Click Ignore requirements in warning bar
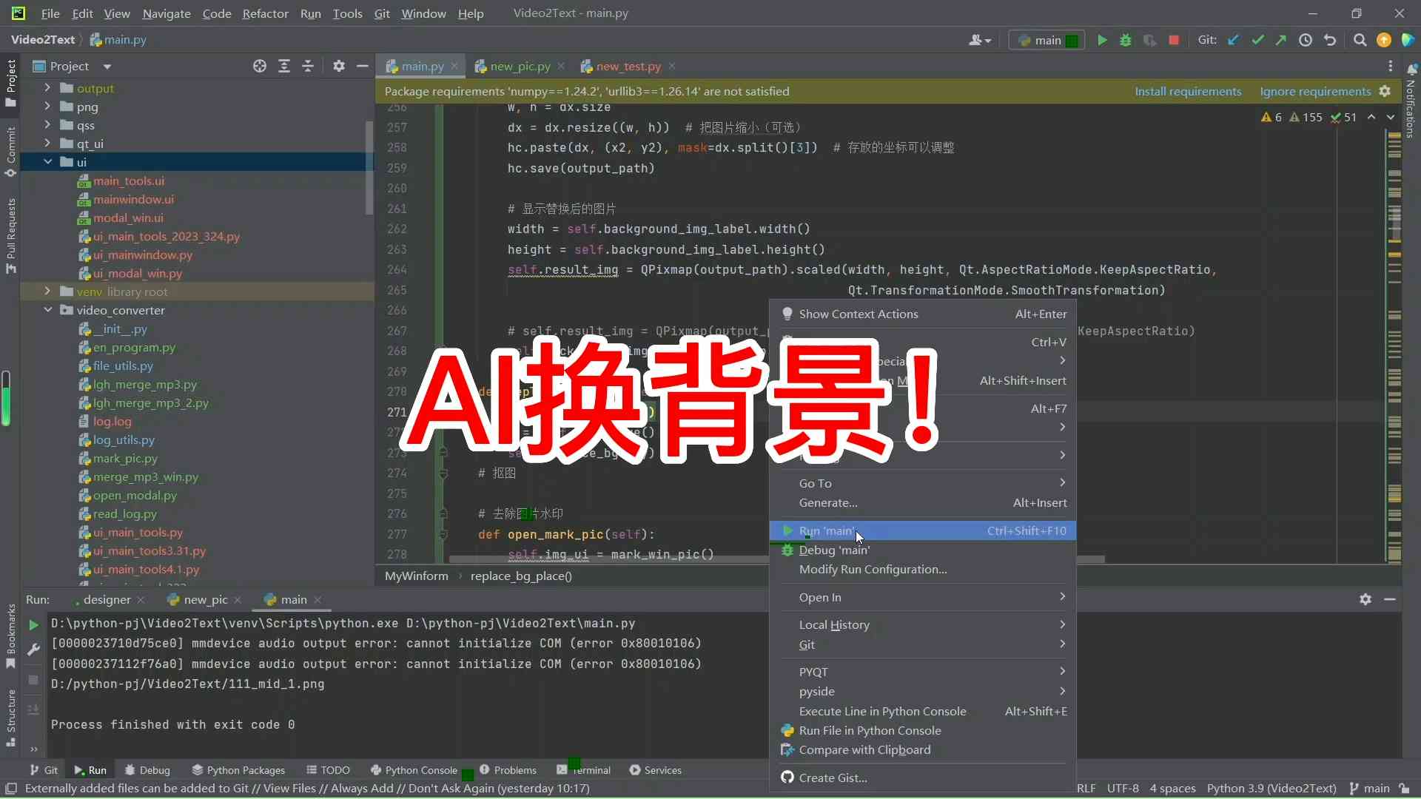 pos(1316,91)
